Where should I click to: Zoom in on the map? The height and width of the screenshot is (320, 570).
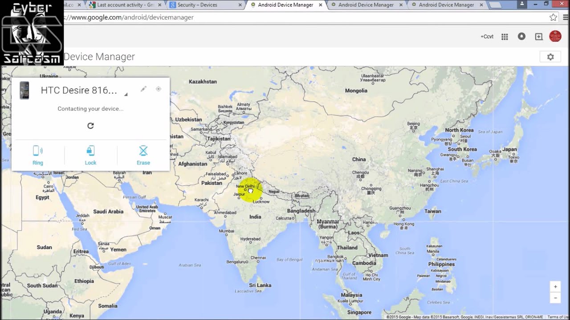555,287
